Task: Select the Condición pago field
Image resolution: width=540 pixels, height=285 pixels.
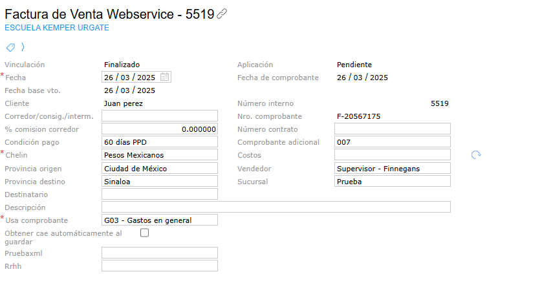Action: [x=159, y=142]
